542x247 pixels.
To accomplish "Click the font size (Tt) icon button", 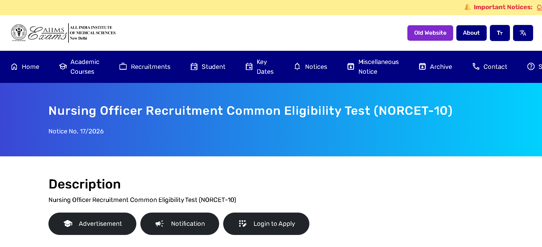I will [500, 33].
